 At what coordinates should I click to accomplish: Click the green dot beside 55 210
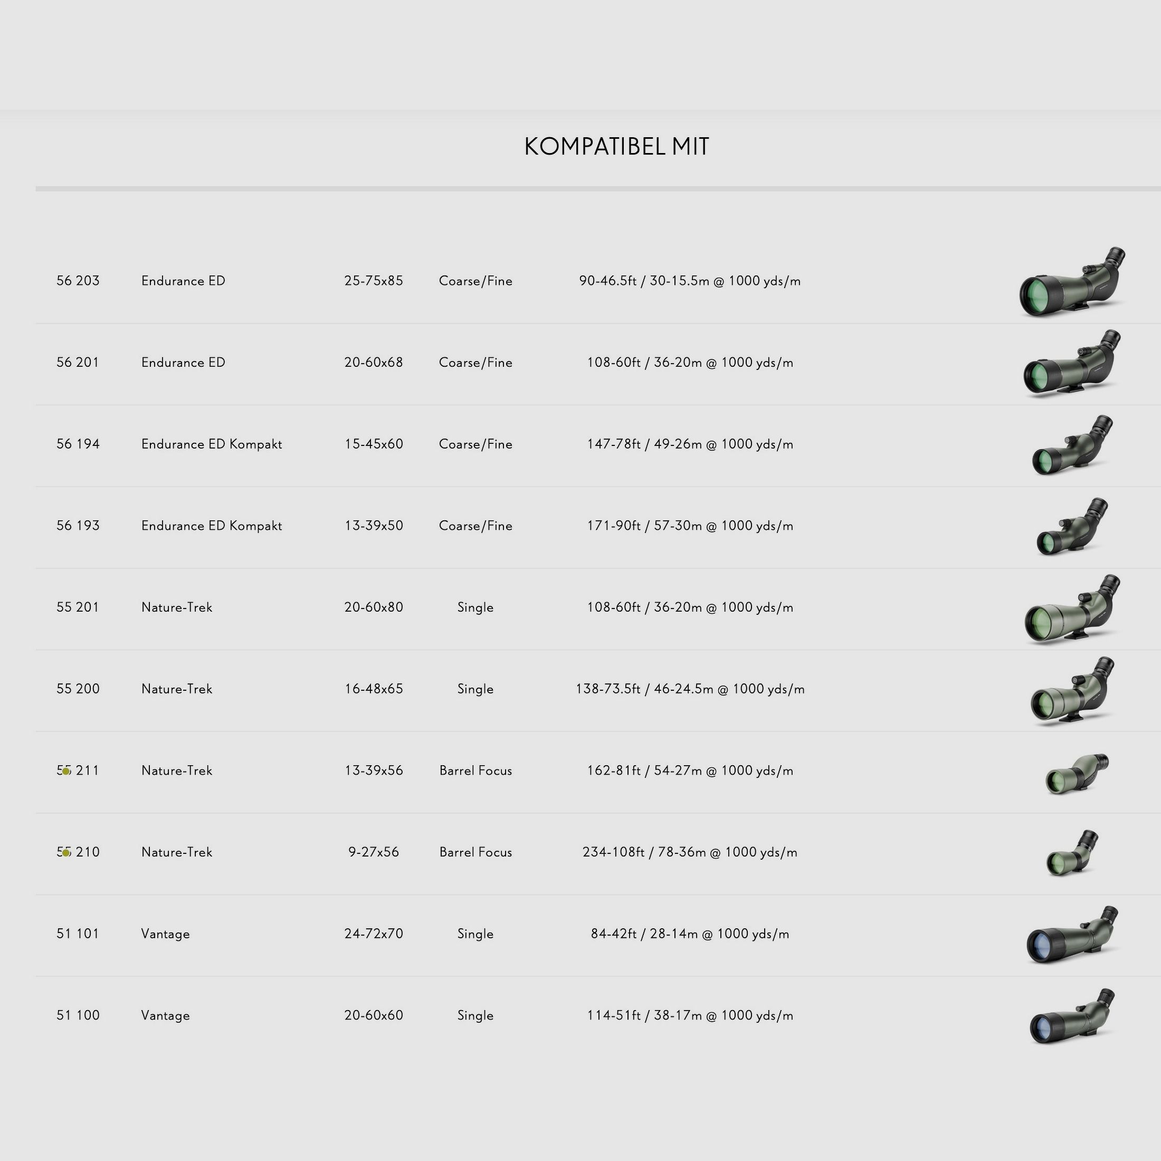click(x=66, y=853)
